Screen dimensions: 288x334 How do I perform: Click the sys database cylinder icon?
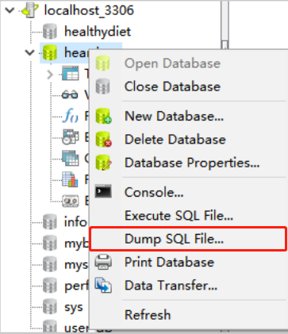(x=50, y=306)
